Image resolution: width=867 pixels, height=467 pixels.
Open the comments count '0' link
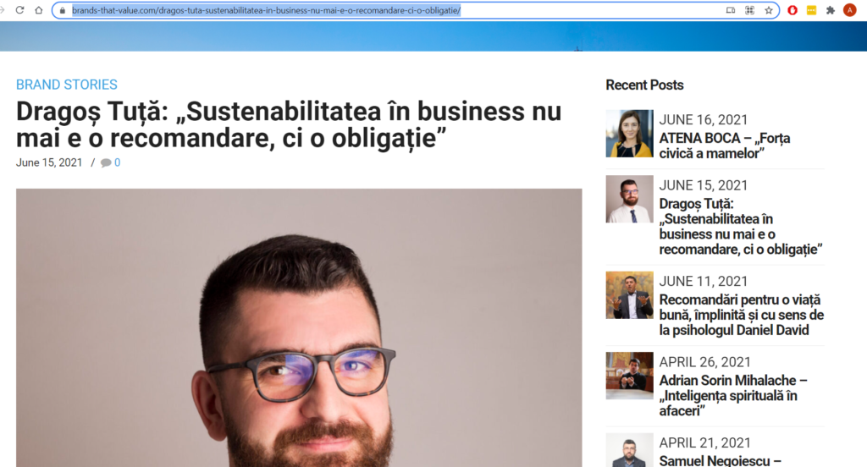click(117, 163)
